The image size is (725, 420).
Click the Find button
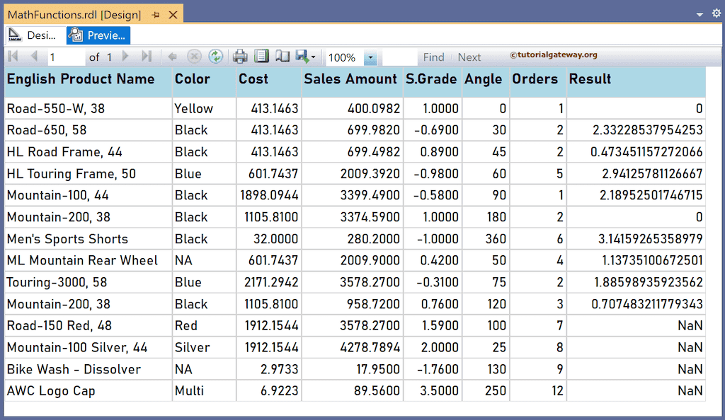coord(433,57)
